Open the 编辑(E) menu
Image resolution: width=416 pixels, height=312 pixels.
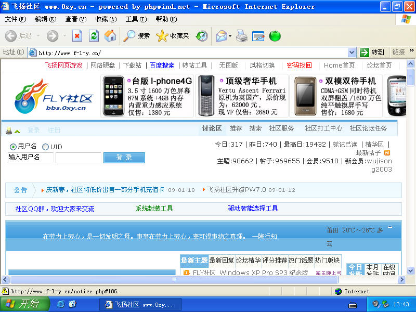(46, 19)
